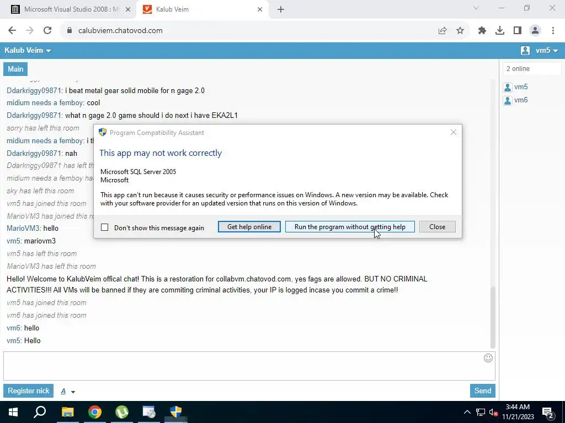Open Chrome tab search chevron

[476, 8]
